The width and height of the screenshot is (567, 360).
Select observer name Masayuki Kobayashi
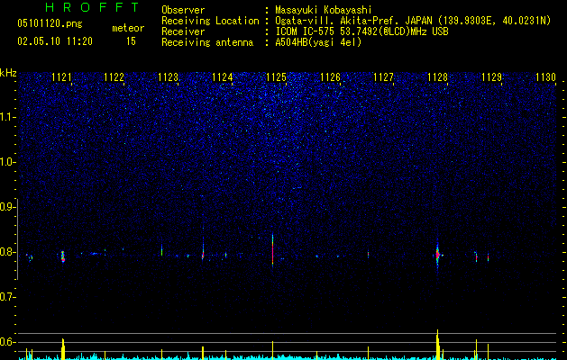(324, 10)
